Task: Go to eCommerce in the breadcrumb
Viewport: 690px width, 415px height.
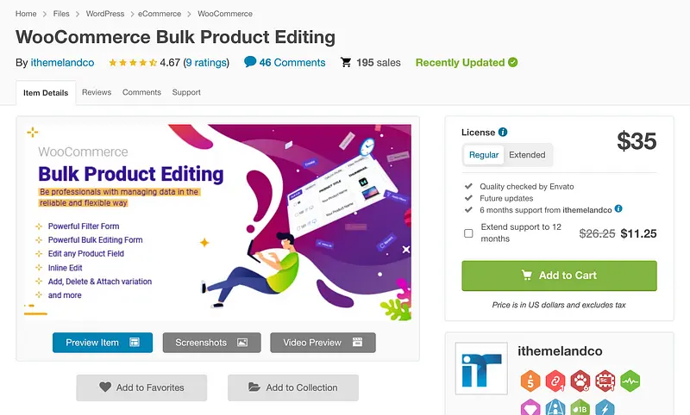Action: (160, 14)
